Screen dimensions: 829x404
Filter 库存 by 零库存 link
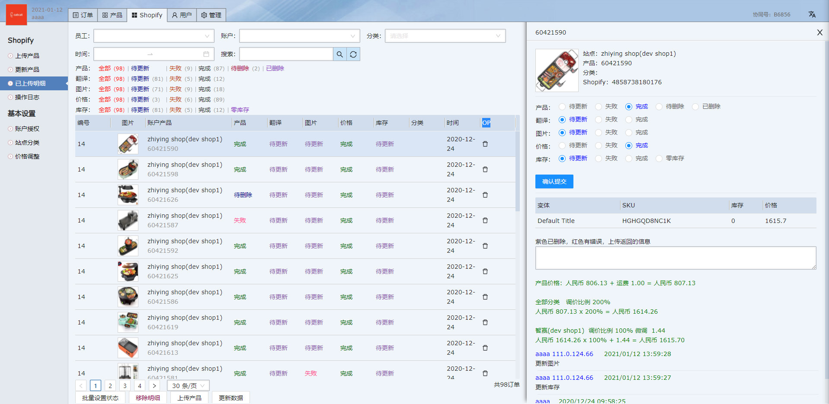(240, 110)
